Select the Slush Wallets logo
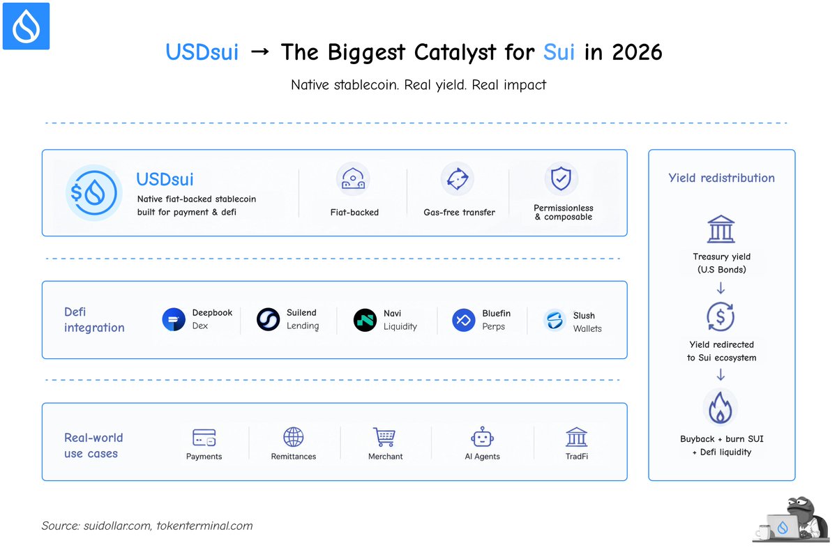Viewport: 837px width, 550px height. pos(555,321)
